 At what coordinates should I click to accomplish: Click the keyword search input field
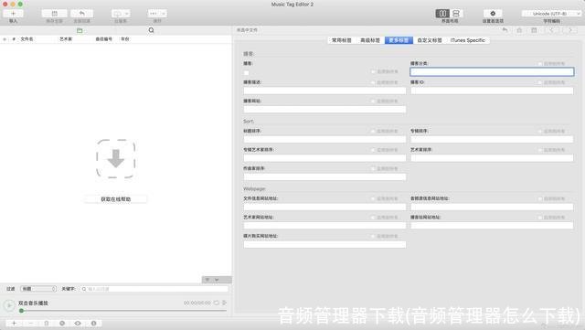154,289
